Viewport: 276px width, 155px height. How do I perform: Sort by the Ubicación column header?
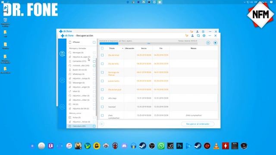(x=129, y=48)
